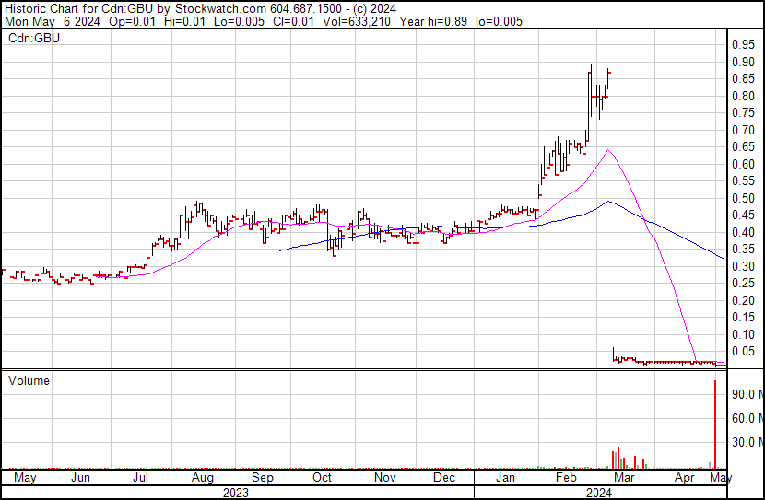Click the 0.80 price axis label
765x500 pixels.
click(743, 96)
